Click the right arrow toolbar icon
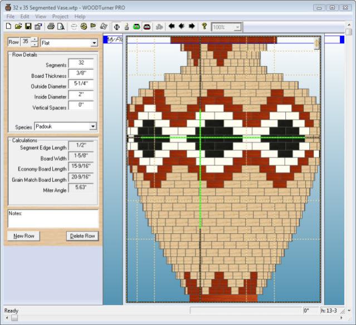356x325 pixels. coord(192,26)
